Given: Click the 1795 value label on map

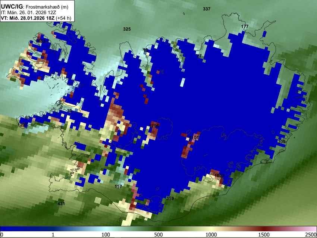Looking at the screenshot, I should pyautogui.click(x=154, y=126).
